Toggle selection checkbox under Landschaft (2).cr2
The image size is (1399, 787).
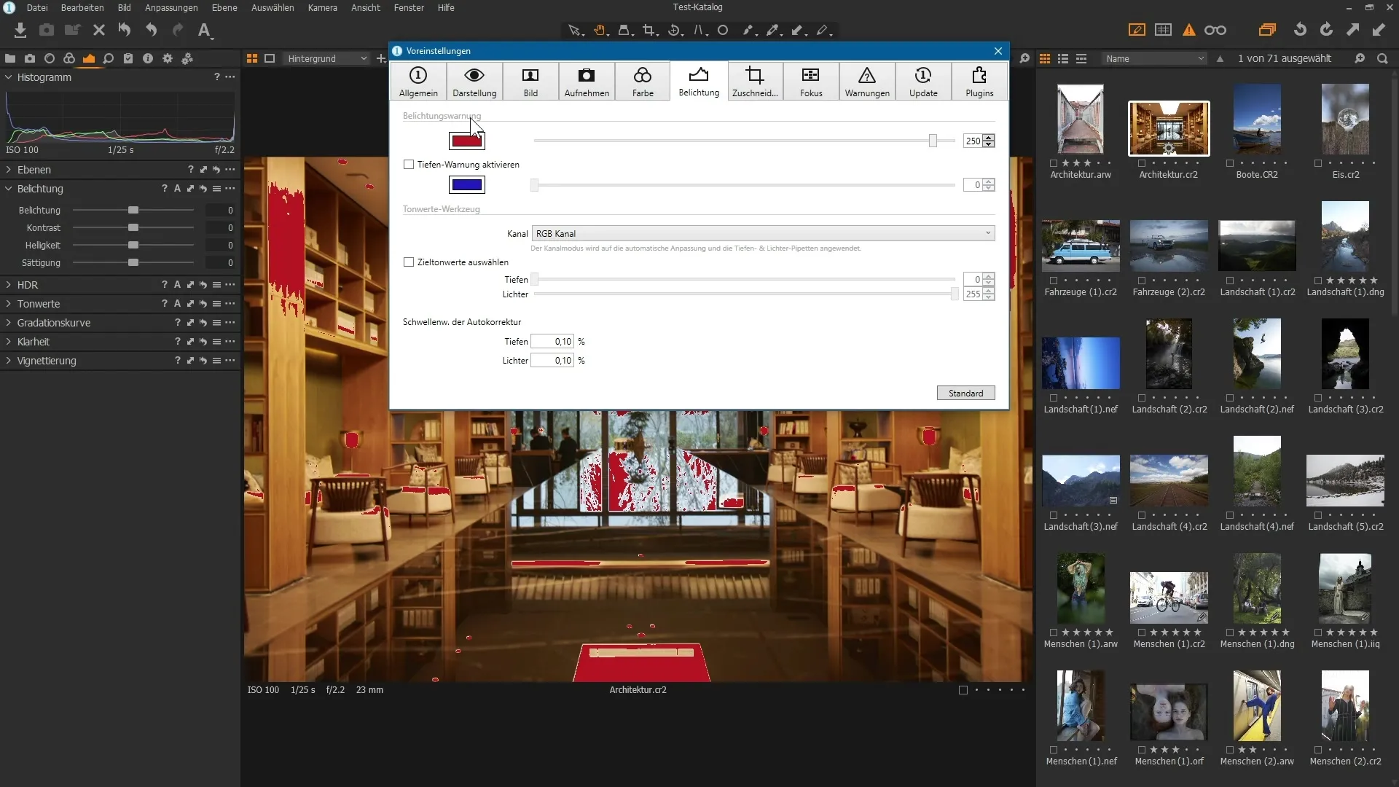point(1142,398)
